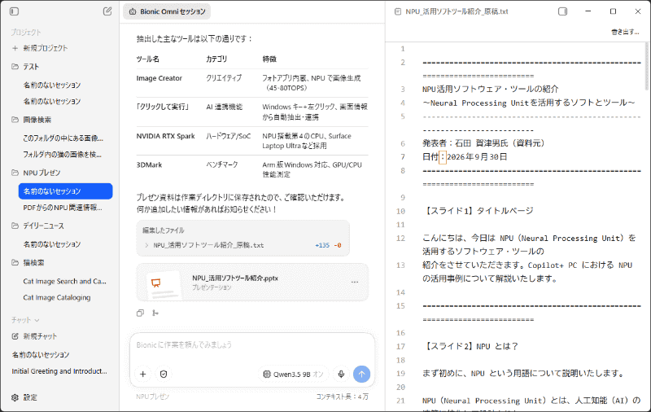Viewport: 651px width, 412px height.
Task: Maximize the application window
Action: [x=613, y=11]
